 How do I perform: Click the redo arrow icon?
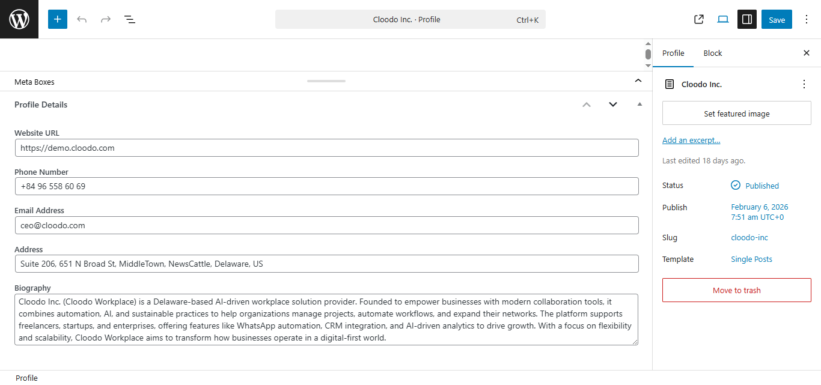pos(106,19)
